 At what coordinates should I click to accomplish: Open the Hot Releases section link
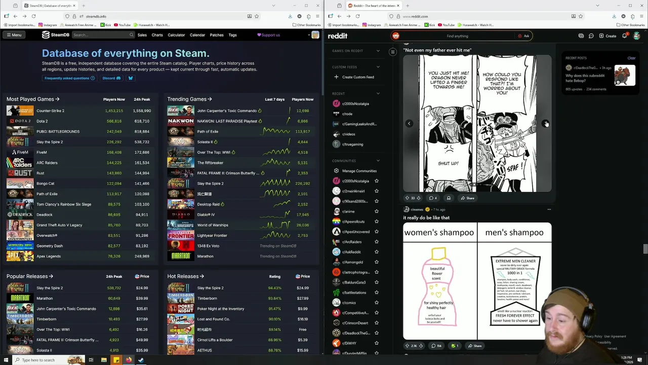click(x=185, y=276)
